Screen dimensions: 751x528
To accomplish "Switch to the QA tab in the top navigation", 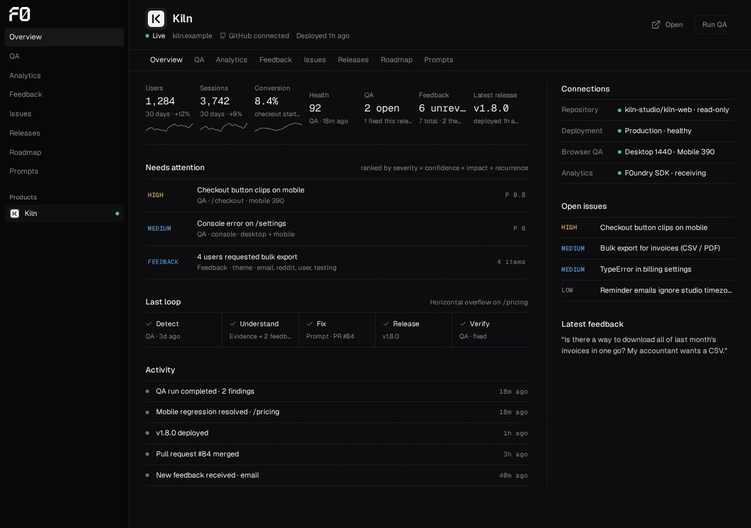I will point(199,60).
